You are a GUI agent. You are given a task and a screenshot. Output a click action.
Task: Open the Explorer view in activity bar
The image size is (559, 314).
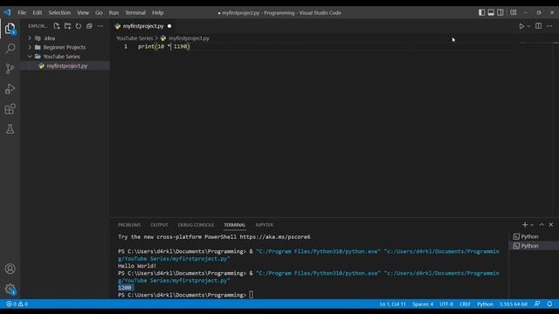[10, 29]
